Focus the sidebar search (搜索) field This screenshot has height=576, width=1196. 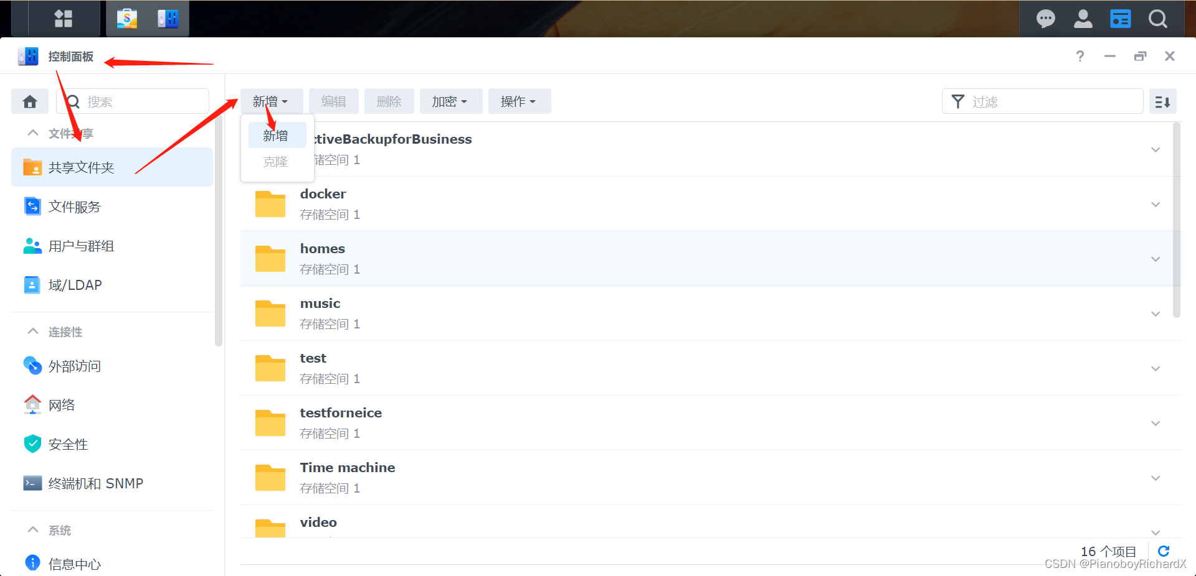133,101
